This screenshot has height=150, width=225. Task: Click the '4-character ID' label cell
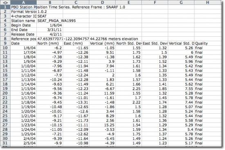[x=24, y=16]
